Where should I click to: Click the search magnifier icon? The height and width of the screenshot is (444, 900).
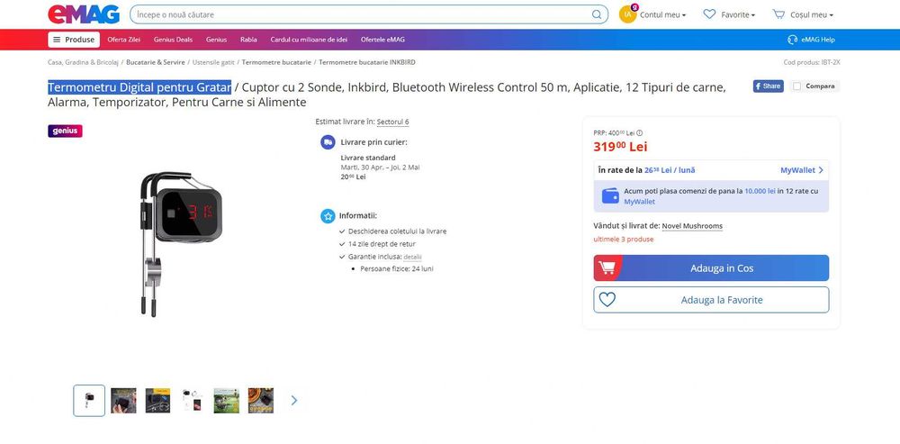pyautogui.click(x=597, y=14)
